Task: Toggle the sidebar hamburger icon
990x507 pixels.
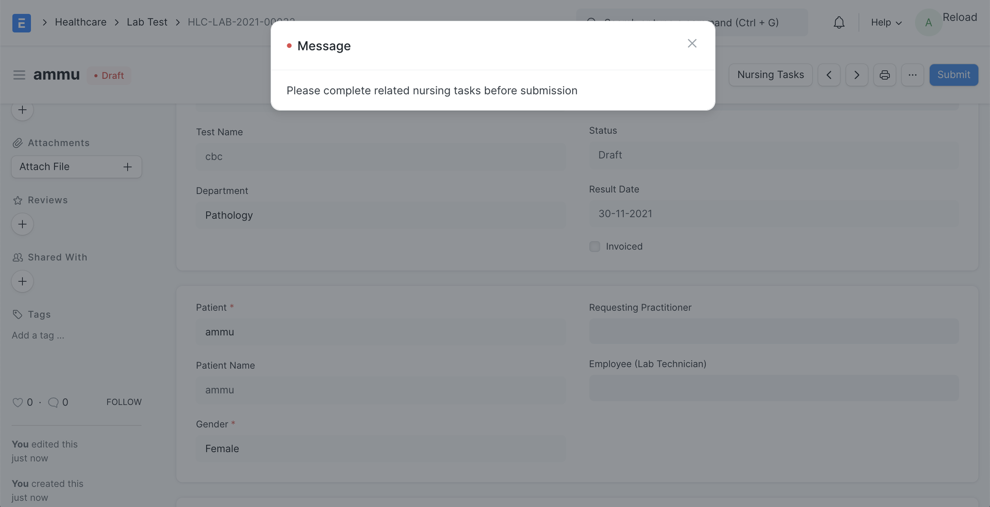Action: click(19, 75)
